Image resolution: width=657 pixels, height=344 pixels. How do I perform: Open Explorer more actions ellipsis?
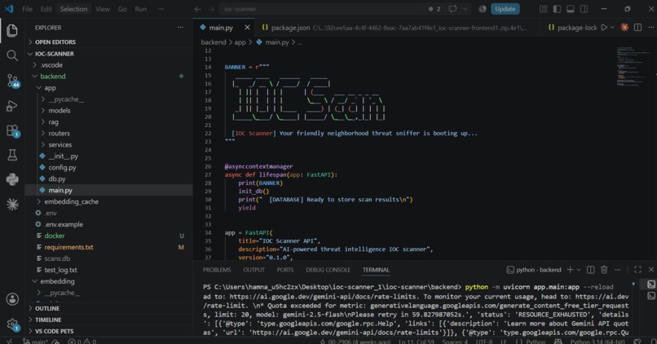[x=180, y=27]
